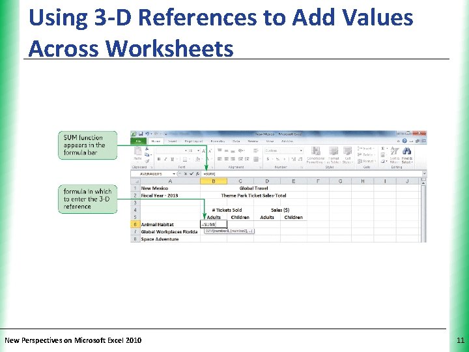Select column B header

click(214, 181)
